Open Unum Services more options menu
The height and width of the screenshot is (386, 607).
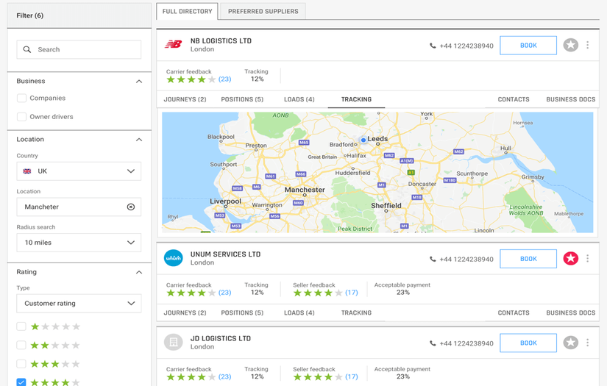[588, 258]
